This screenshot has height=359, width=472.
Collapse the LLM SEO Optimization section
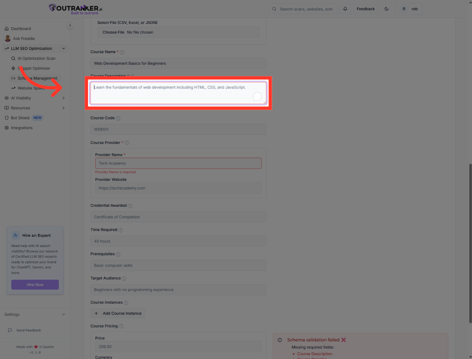click(63, 48)
